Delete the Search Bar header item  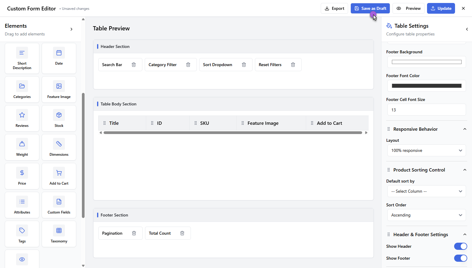point(134,65)
